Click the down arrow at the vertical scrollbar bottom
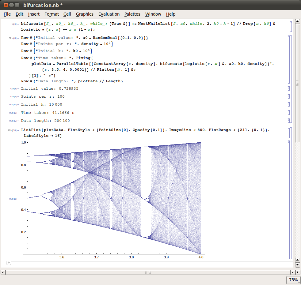 click(297, 264)
